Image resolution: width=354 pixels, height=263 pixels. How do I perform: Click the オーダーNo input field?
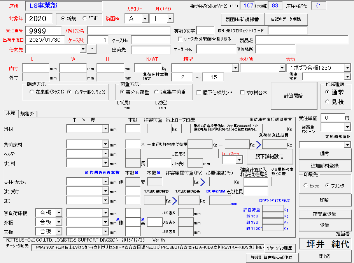(x=216, y=49)
